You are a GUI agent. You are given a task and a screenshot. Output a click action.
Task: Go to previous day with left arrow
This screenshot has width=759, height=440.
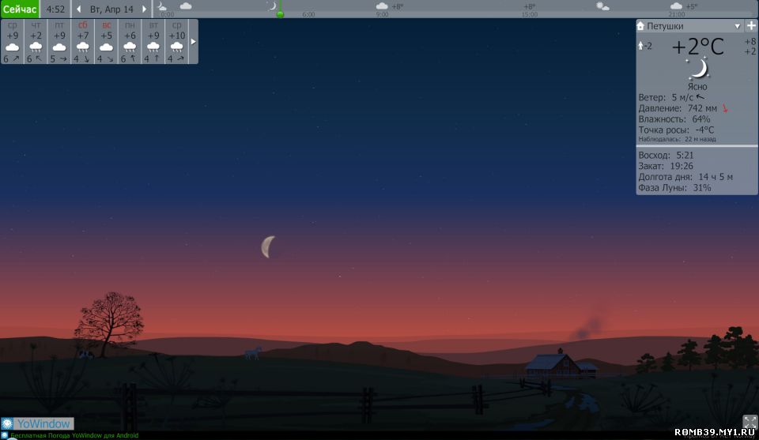click(78, 9)
